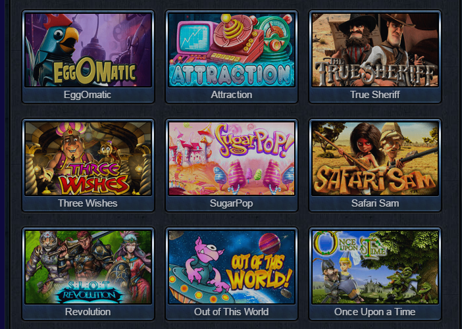Viewport: 462px width, 329px height.
Task: Launch the Out of This World alien image
Action: [x=232, y=267]
